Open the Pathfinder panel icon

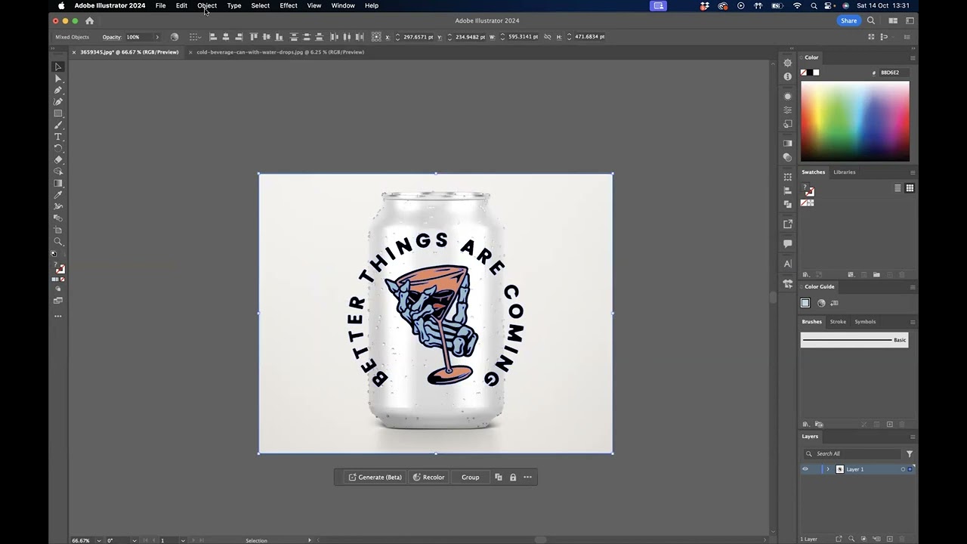point(788,204)
